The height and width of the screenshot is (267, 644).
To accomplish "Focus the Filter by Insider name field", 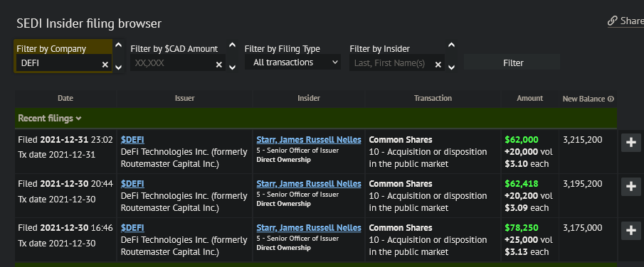I will [x=391, y=64].
